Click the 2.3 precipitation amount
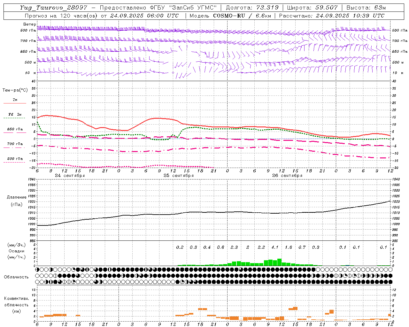Viewport: 409px width, 327px height. tap(234, 247)
